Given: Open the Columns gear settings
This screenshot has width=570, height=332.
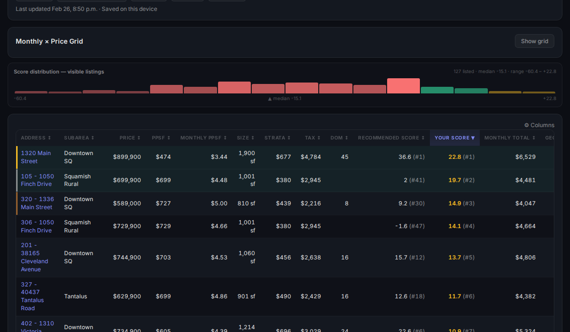Looking at the screenshot, I should tap(539, 125).
